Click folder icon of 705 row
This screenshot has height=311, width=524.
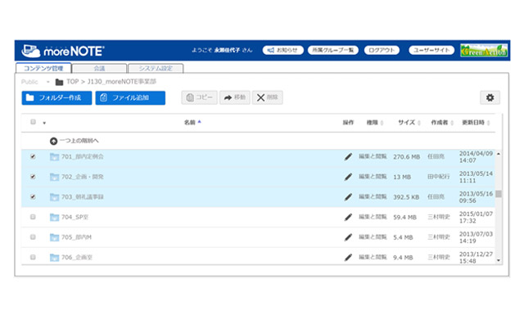pos(54,237)
